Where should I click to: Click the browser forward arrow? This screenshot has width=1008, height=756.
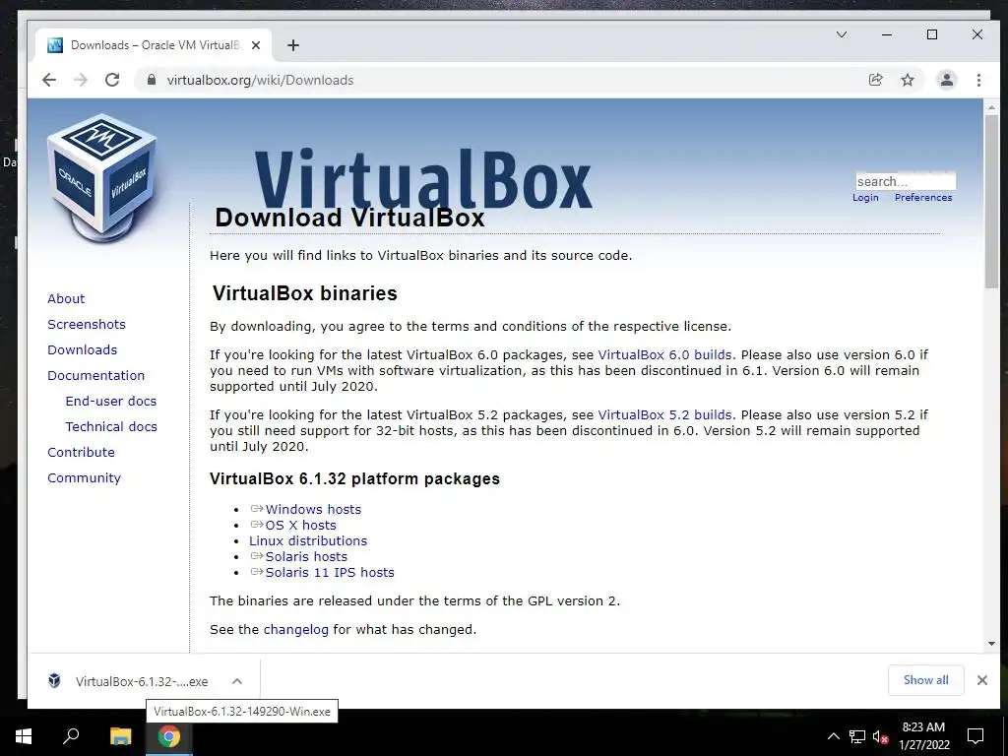(81, 80)
